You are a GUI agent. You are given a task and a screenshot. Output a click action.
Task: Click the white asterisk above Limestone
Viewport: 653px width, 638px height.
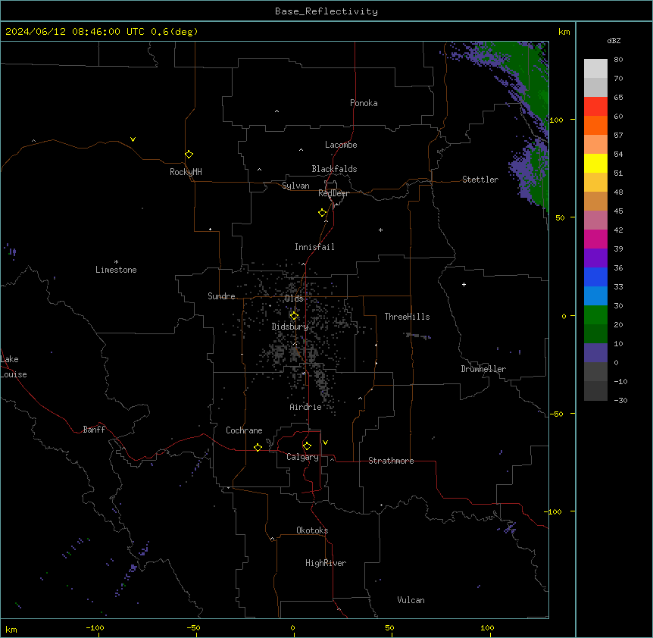[x=116, y=262]
